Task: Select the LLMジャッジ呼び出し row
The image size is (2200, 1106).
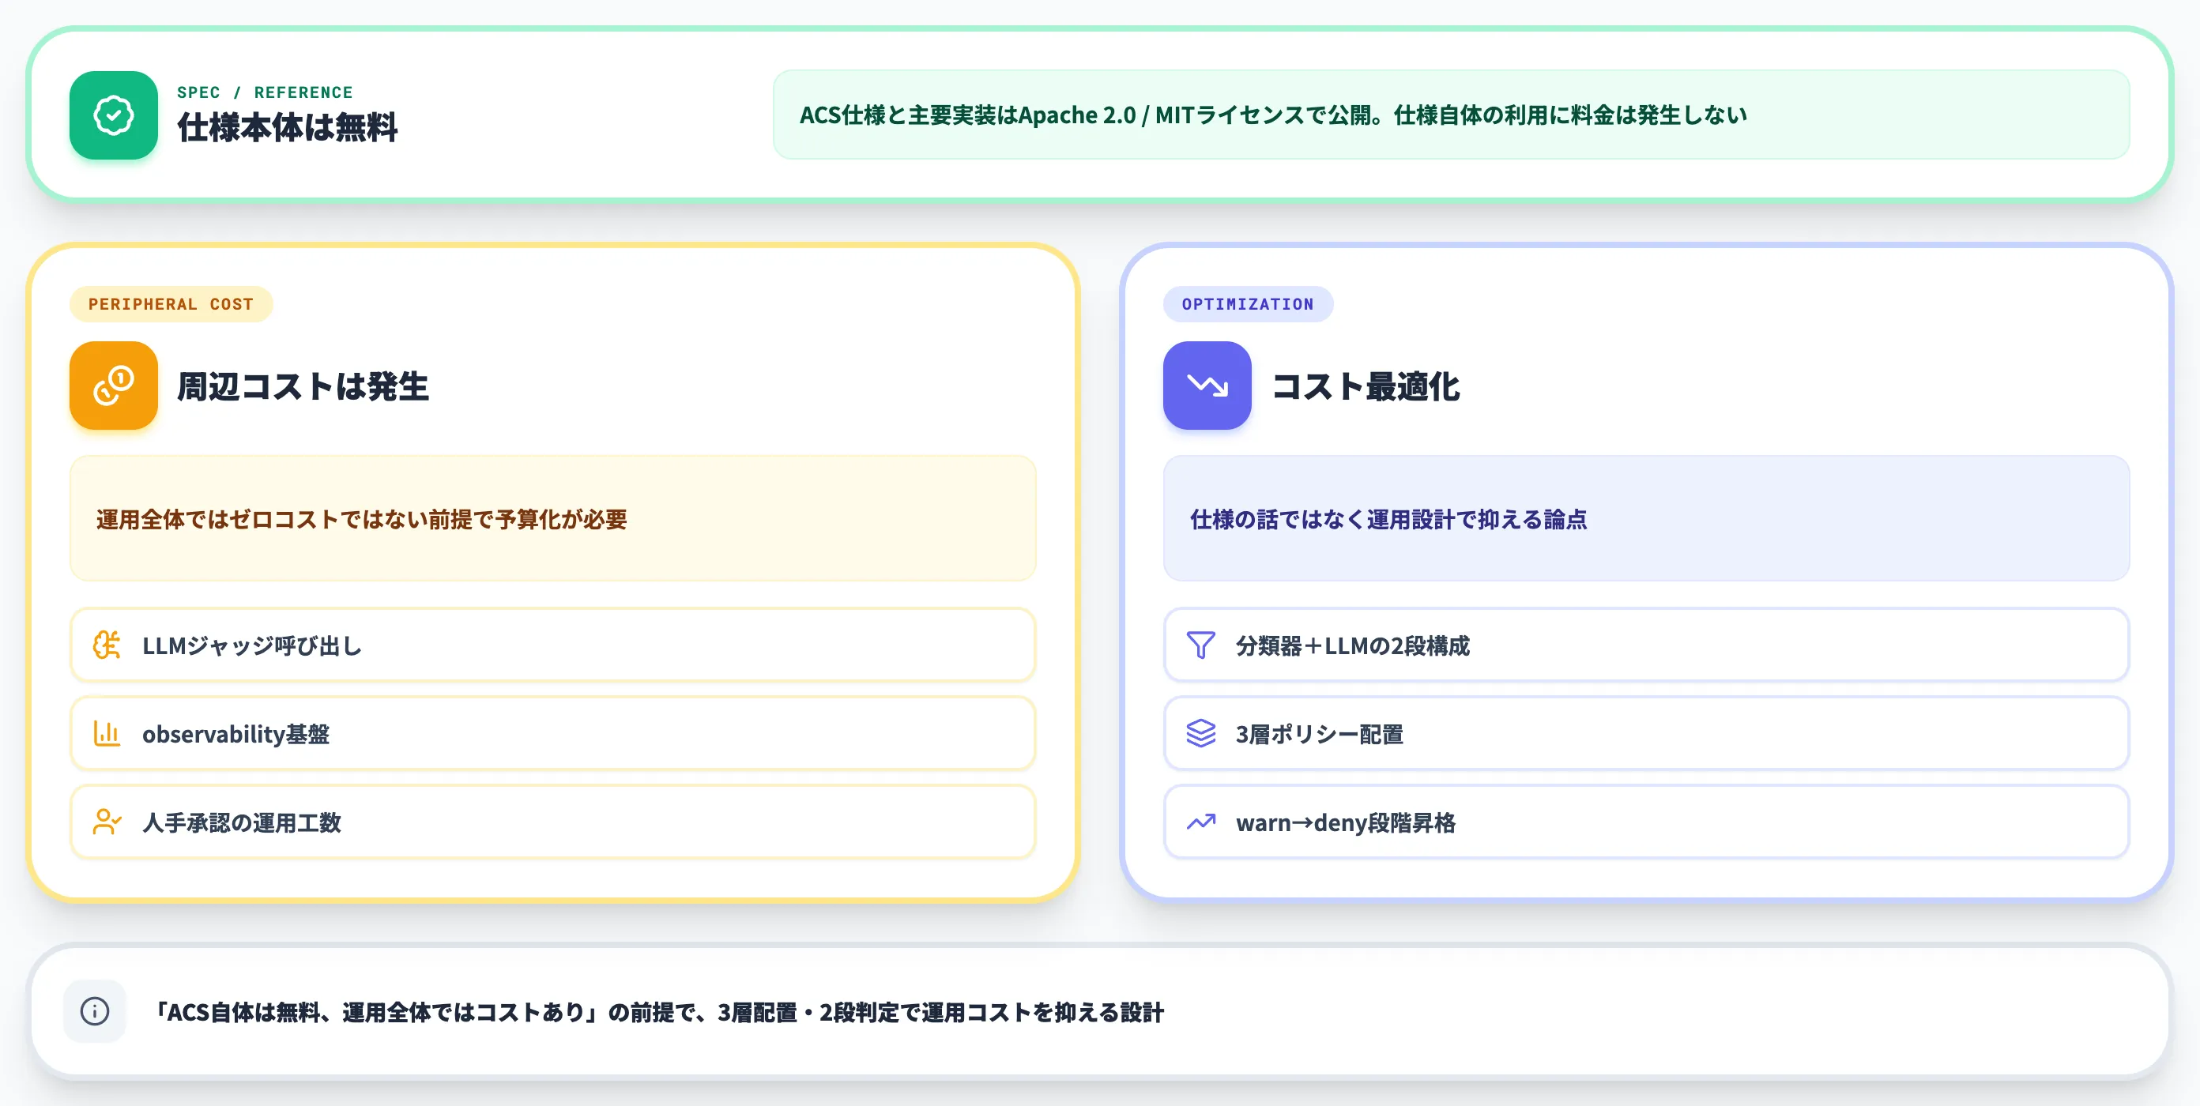Action: tap(552, 645)
